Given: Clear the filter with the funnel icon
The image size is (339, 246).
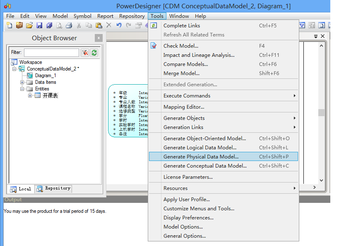Looking at the screenshot, I should (x=85, y=52).
